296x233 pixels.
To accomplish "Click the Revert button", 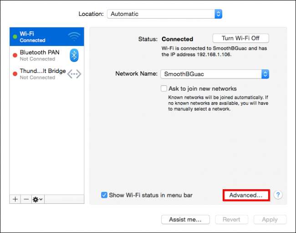I will tap(231, 219).
